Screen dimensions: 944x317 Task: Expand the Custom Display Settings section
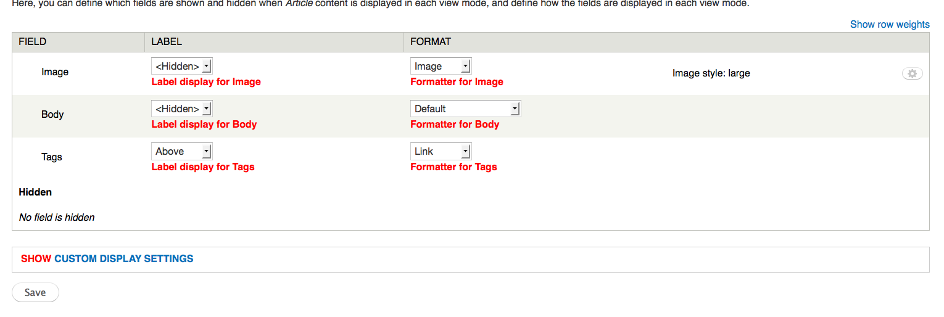[x=107, y=259]
